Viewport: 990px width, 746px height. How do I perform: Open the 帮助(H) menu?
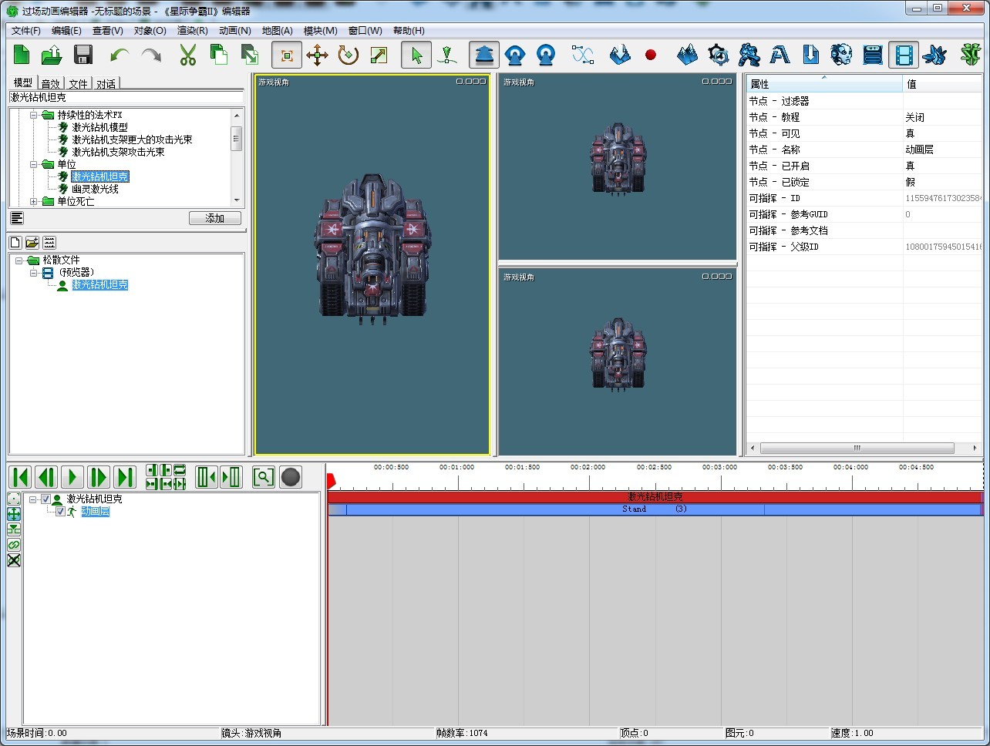409,31
